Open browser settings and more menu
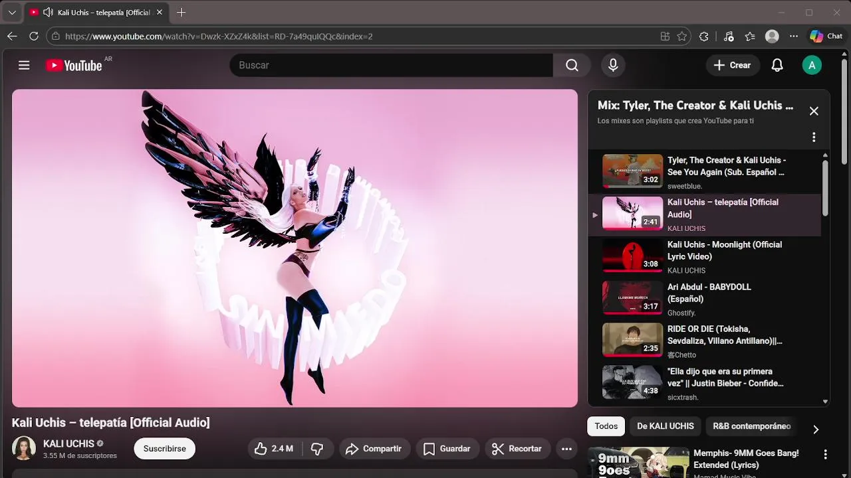Screen dimensions: 851x478 point(794,37)
